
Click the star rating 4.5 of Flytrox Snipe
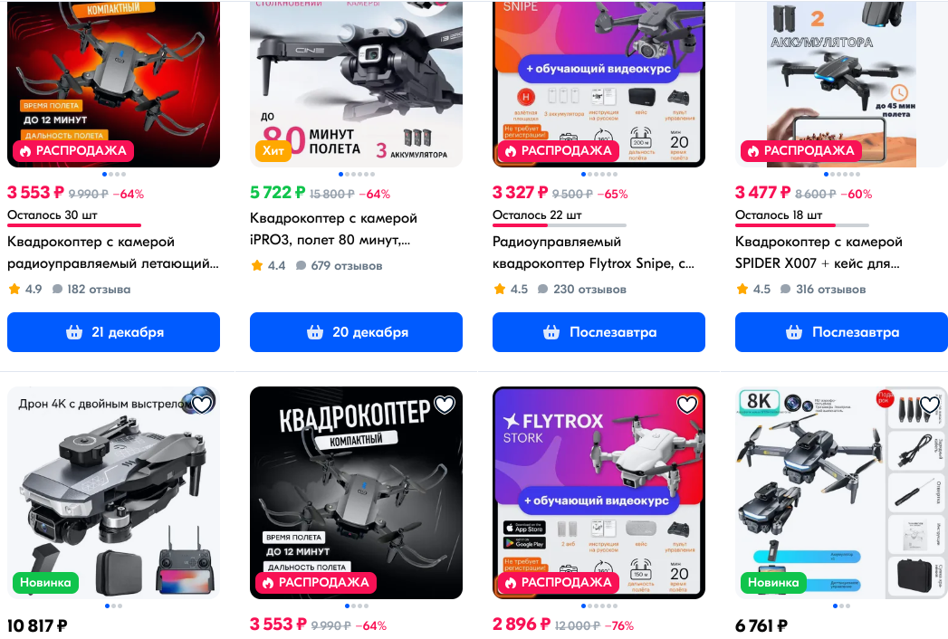[512, 290]
